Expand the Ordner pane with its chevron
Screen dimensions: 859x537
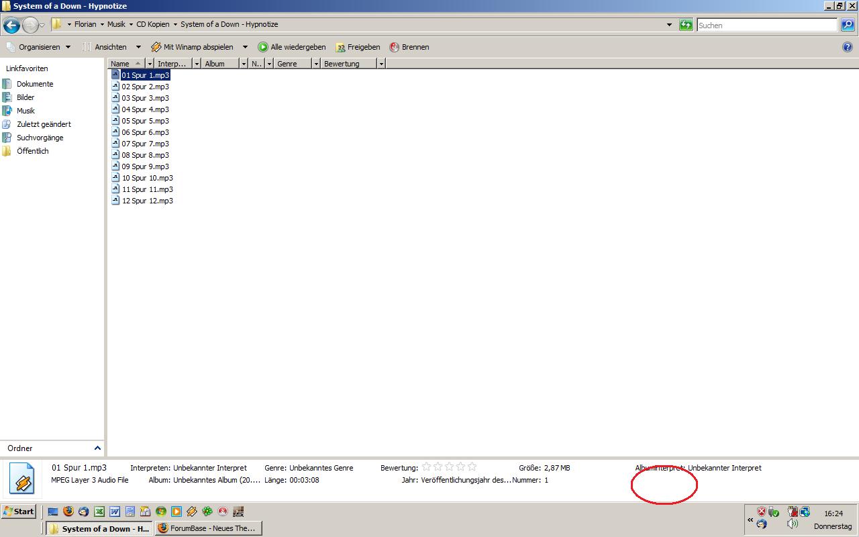pos(97,448)
